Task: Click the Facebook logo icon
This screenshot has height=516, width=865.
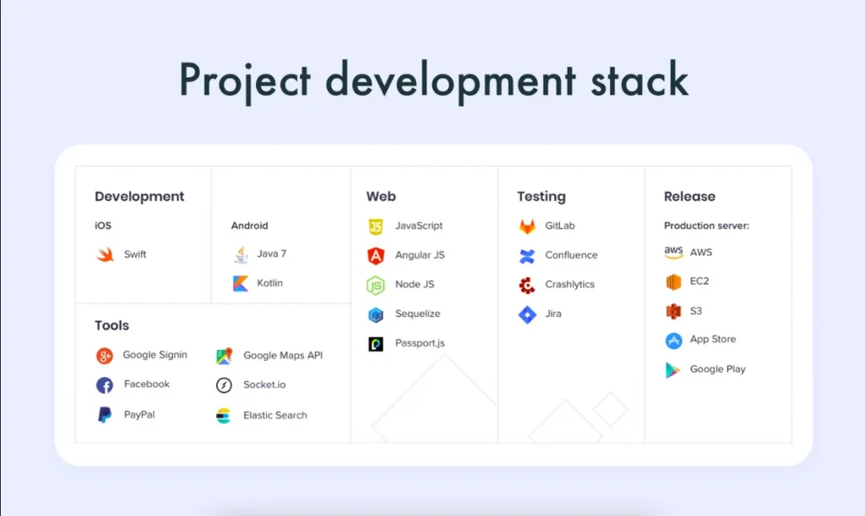Action: [x=104, y=385]
